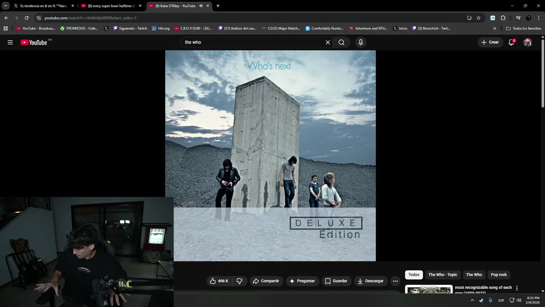Open the iCloud extension icon
The width and height of the screenshot is (545, 307).
[493, 18]
